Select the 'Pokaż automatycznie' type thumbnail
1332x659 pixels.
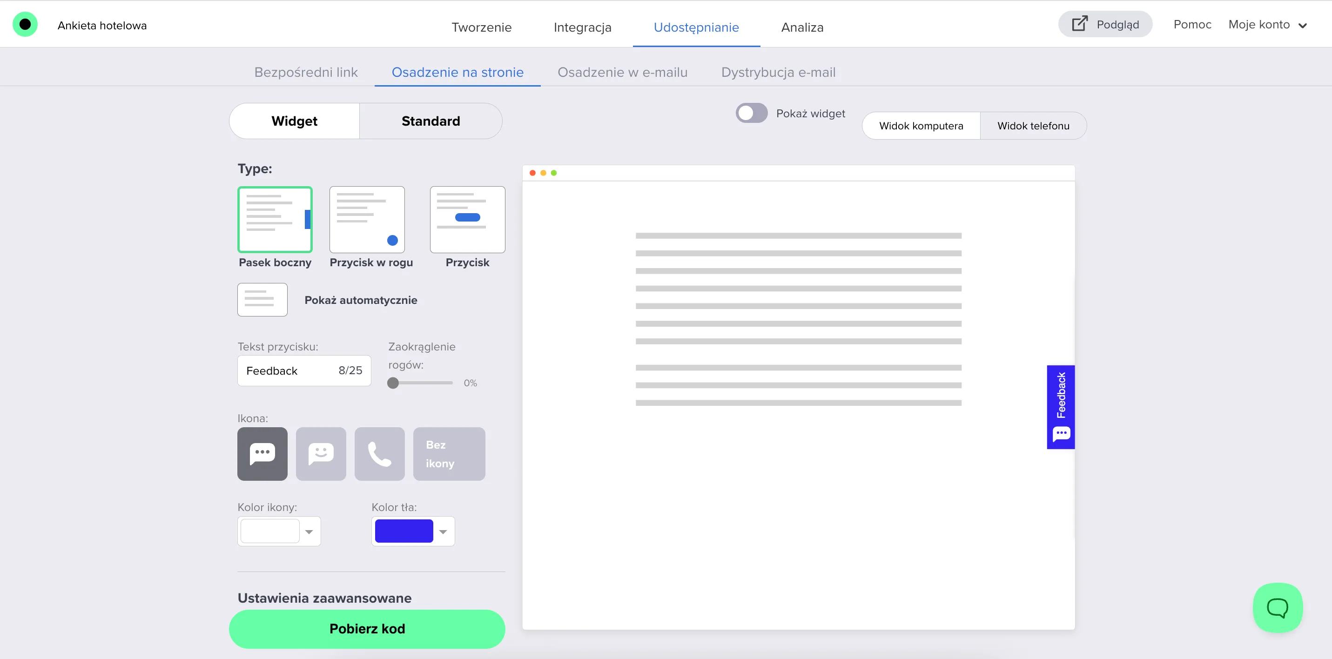[262, 300]
